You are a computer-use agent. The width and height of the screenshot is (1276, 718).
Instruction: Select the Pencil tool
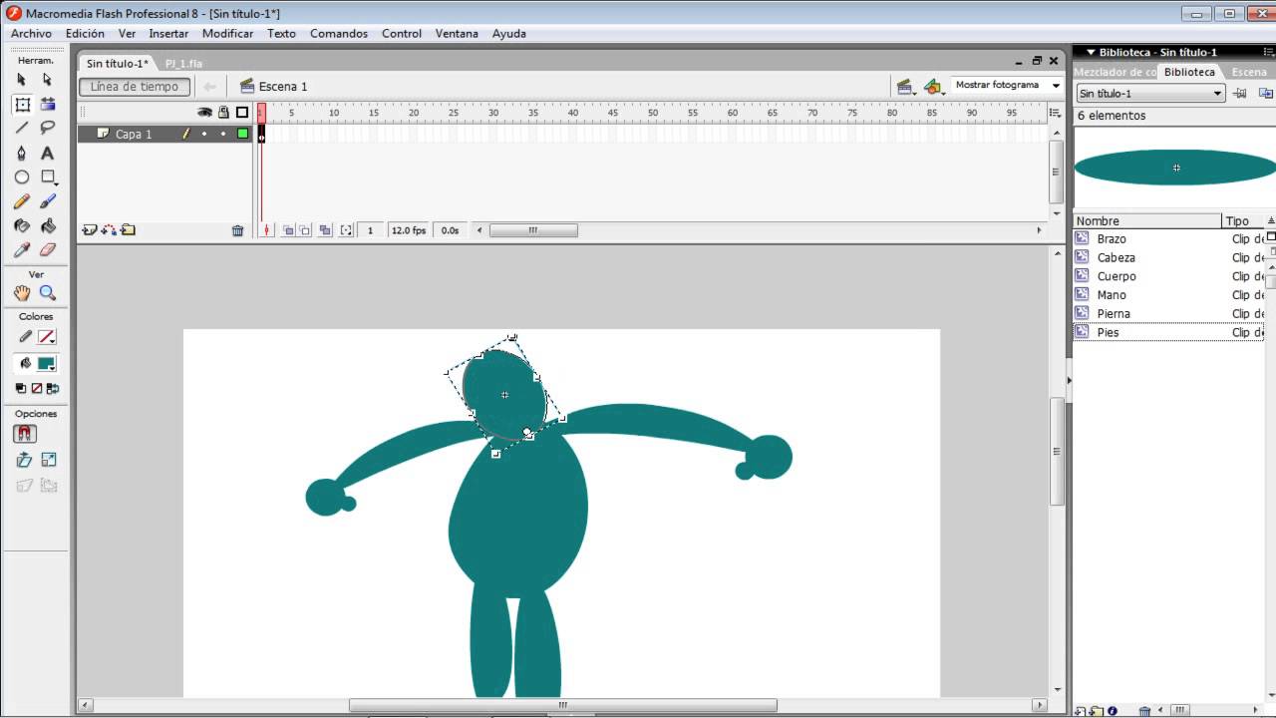(x=22, y=201)
